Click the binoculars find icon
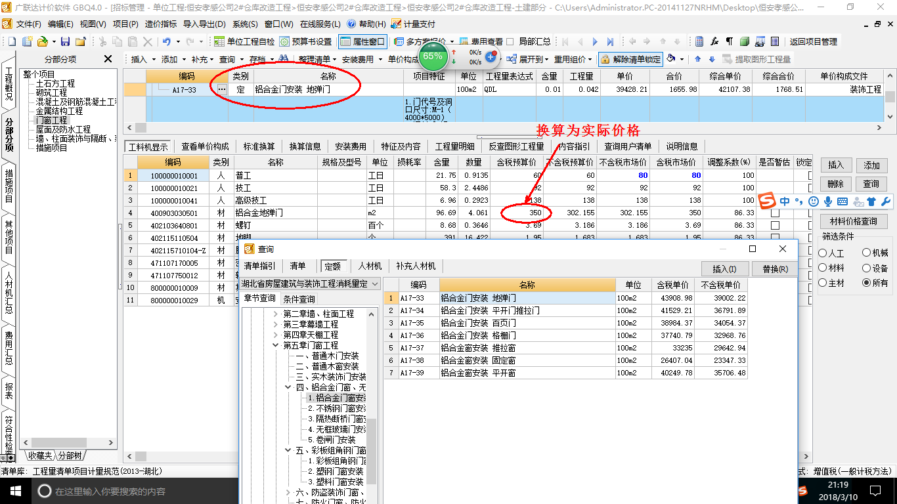This screenshot has height=504, width=897. (284, 58)
